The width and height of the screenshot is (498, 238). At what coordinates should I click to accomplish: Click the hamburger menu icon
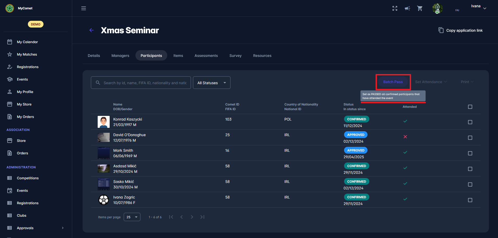point(84,8)
